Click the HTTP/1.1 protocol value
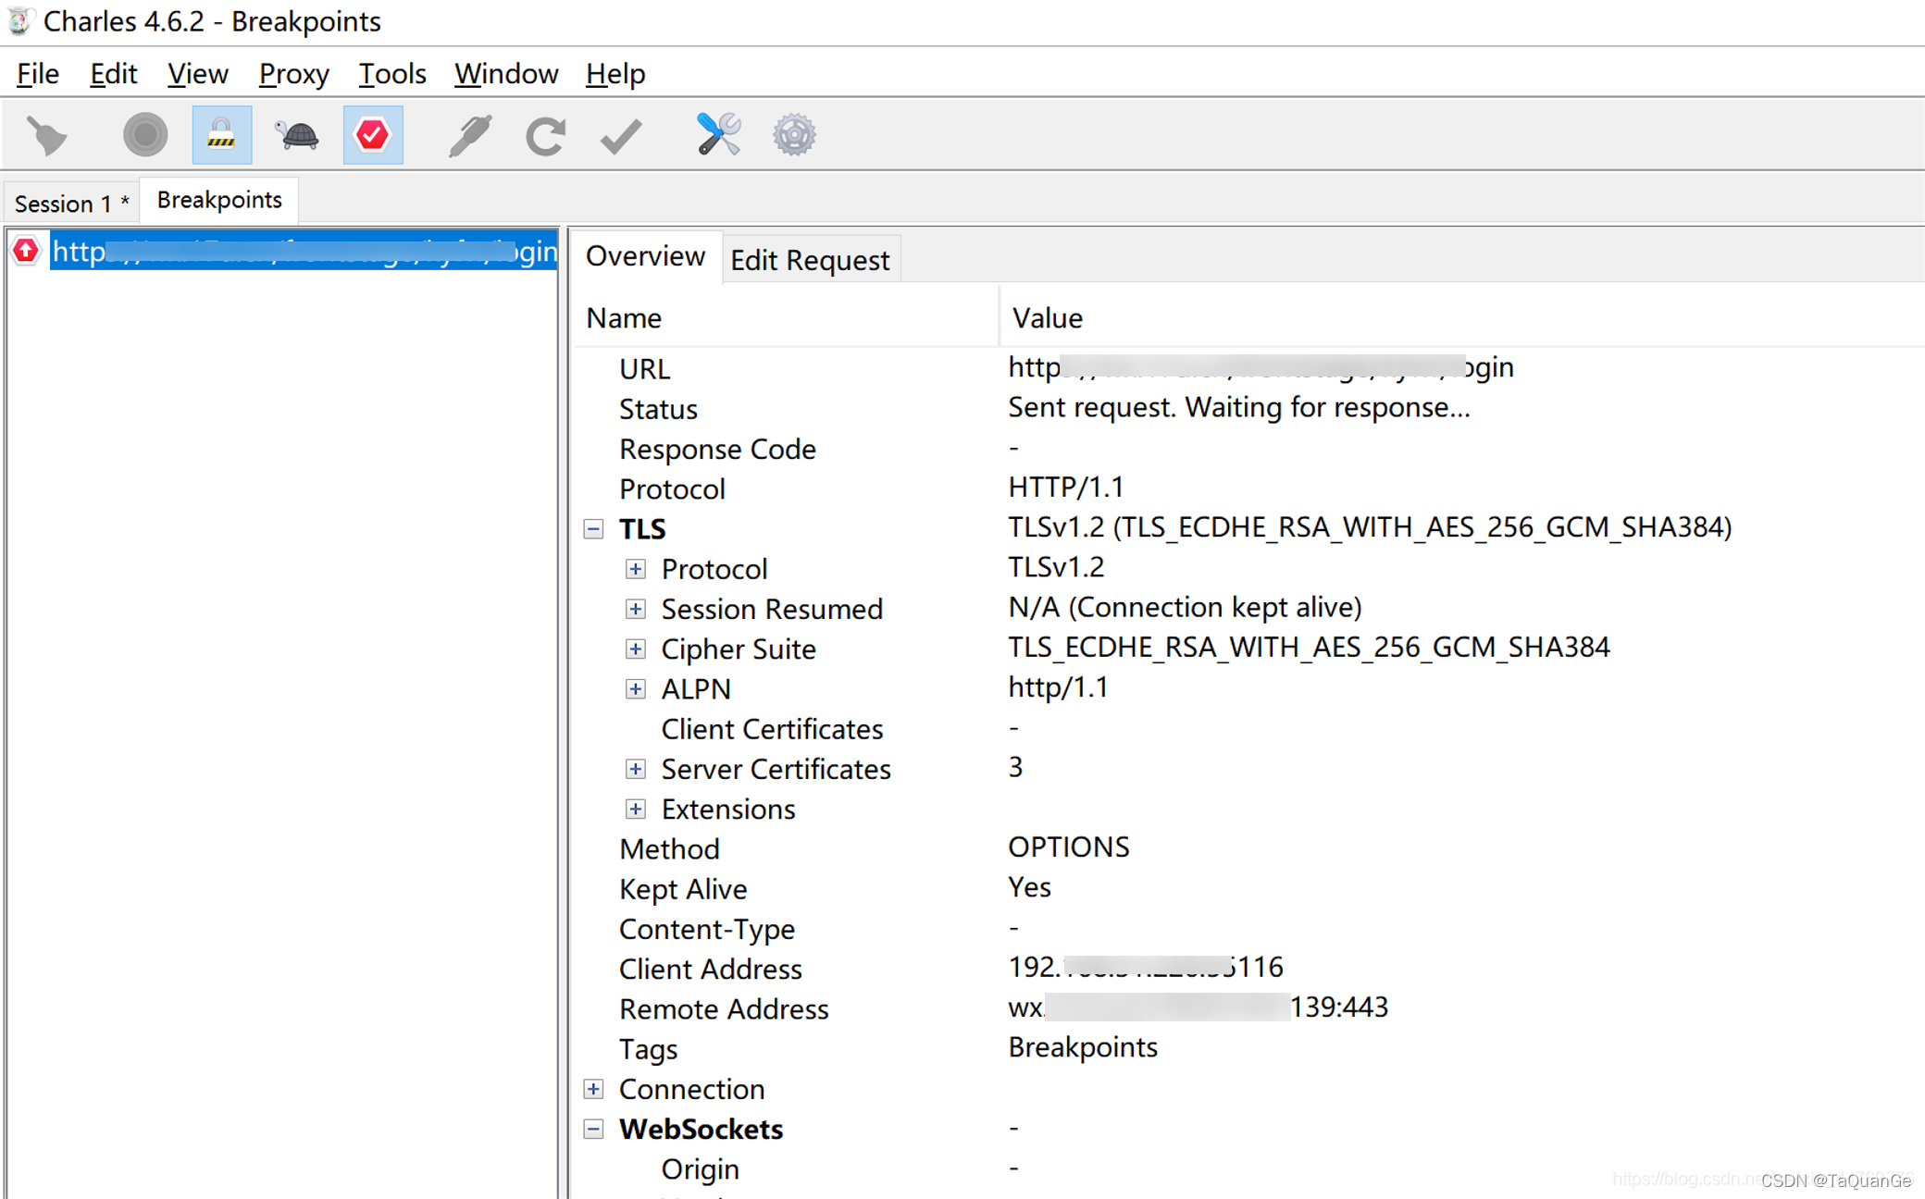1925x1199 pixels. (x=1065, y=487)
